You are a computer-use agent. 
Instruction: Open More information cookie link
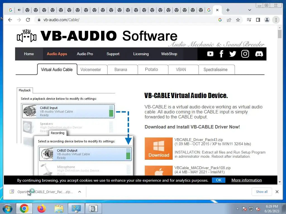pos(247,180)
